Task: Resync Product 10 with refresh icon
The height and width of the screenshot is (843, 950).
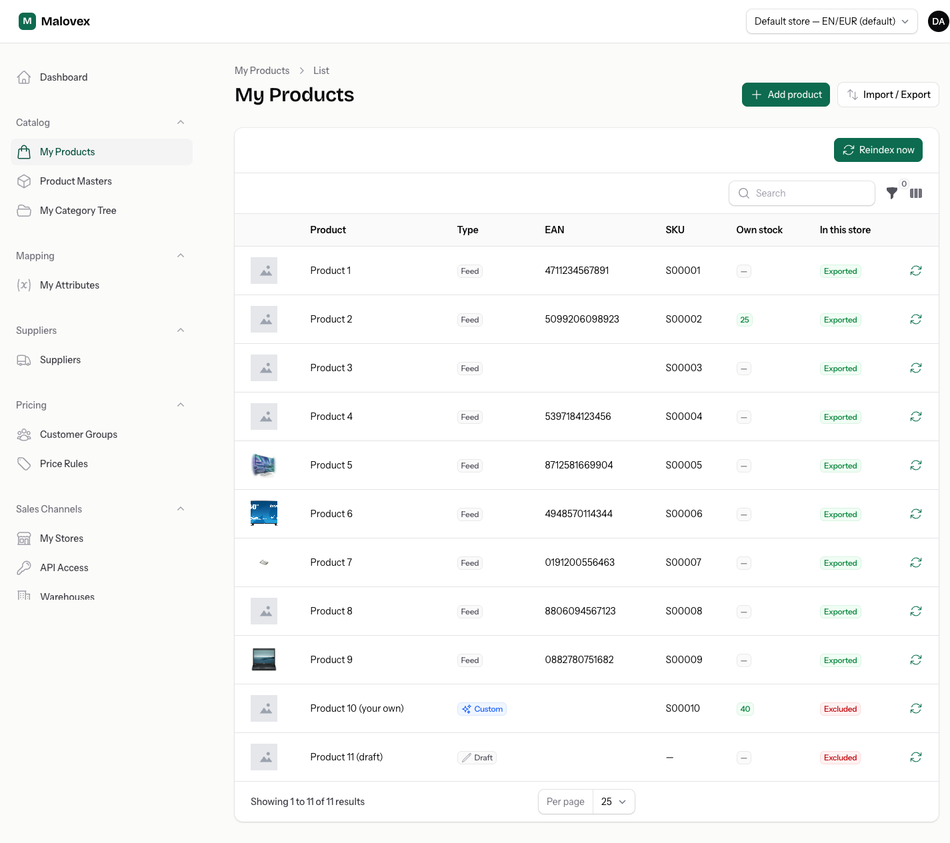Action: pyautogui.click(x=916, y=708)
